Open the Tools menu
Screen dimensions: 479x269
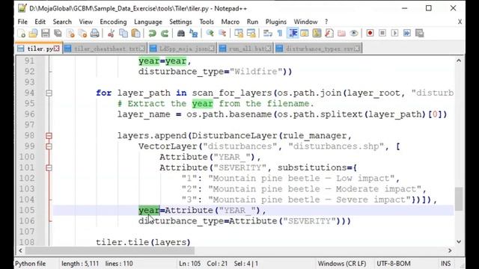coord(207,22)
